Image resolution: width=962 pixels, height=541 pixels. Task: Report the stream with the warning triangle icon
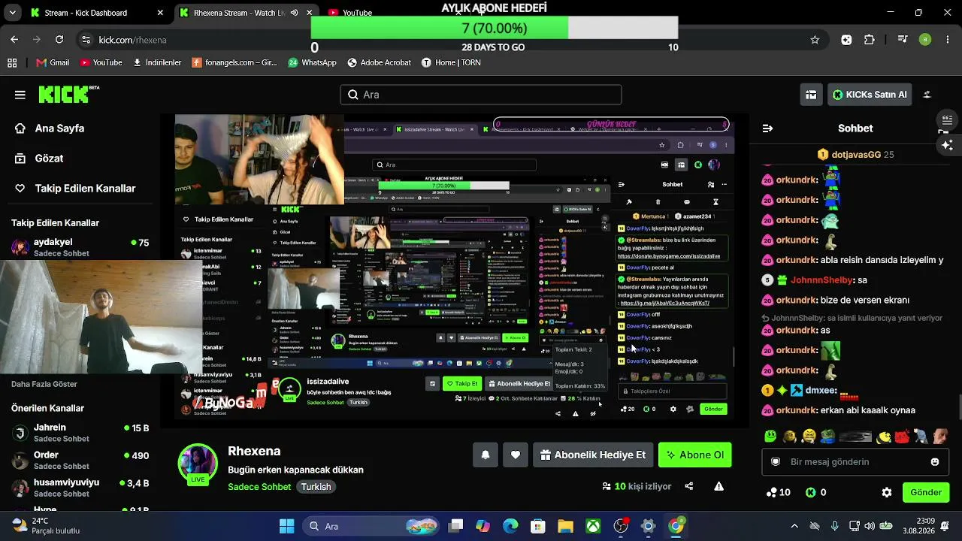(719, 486)
